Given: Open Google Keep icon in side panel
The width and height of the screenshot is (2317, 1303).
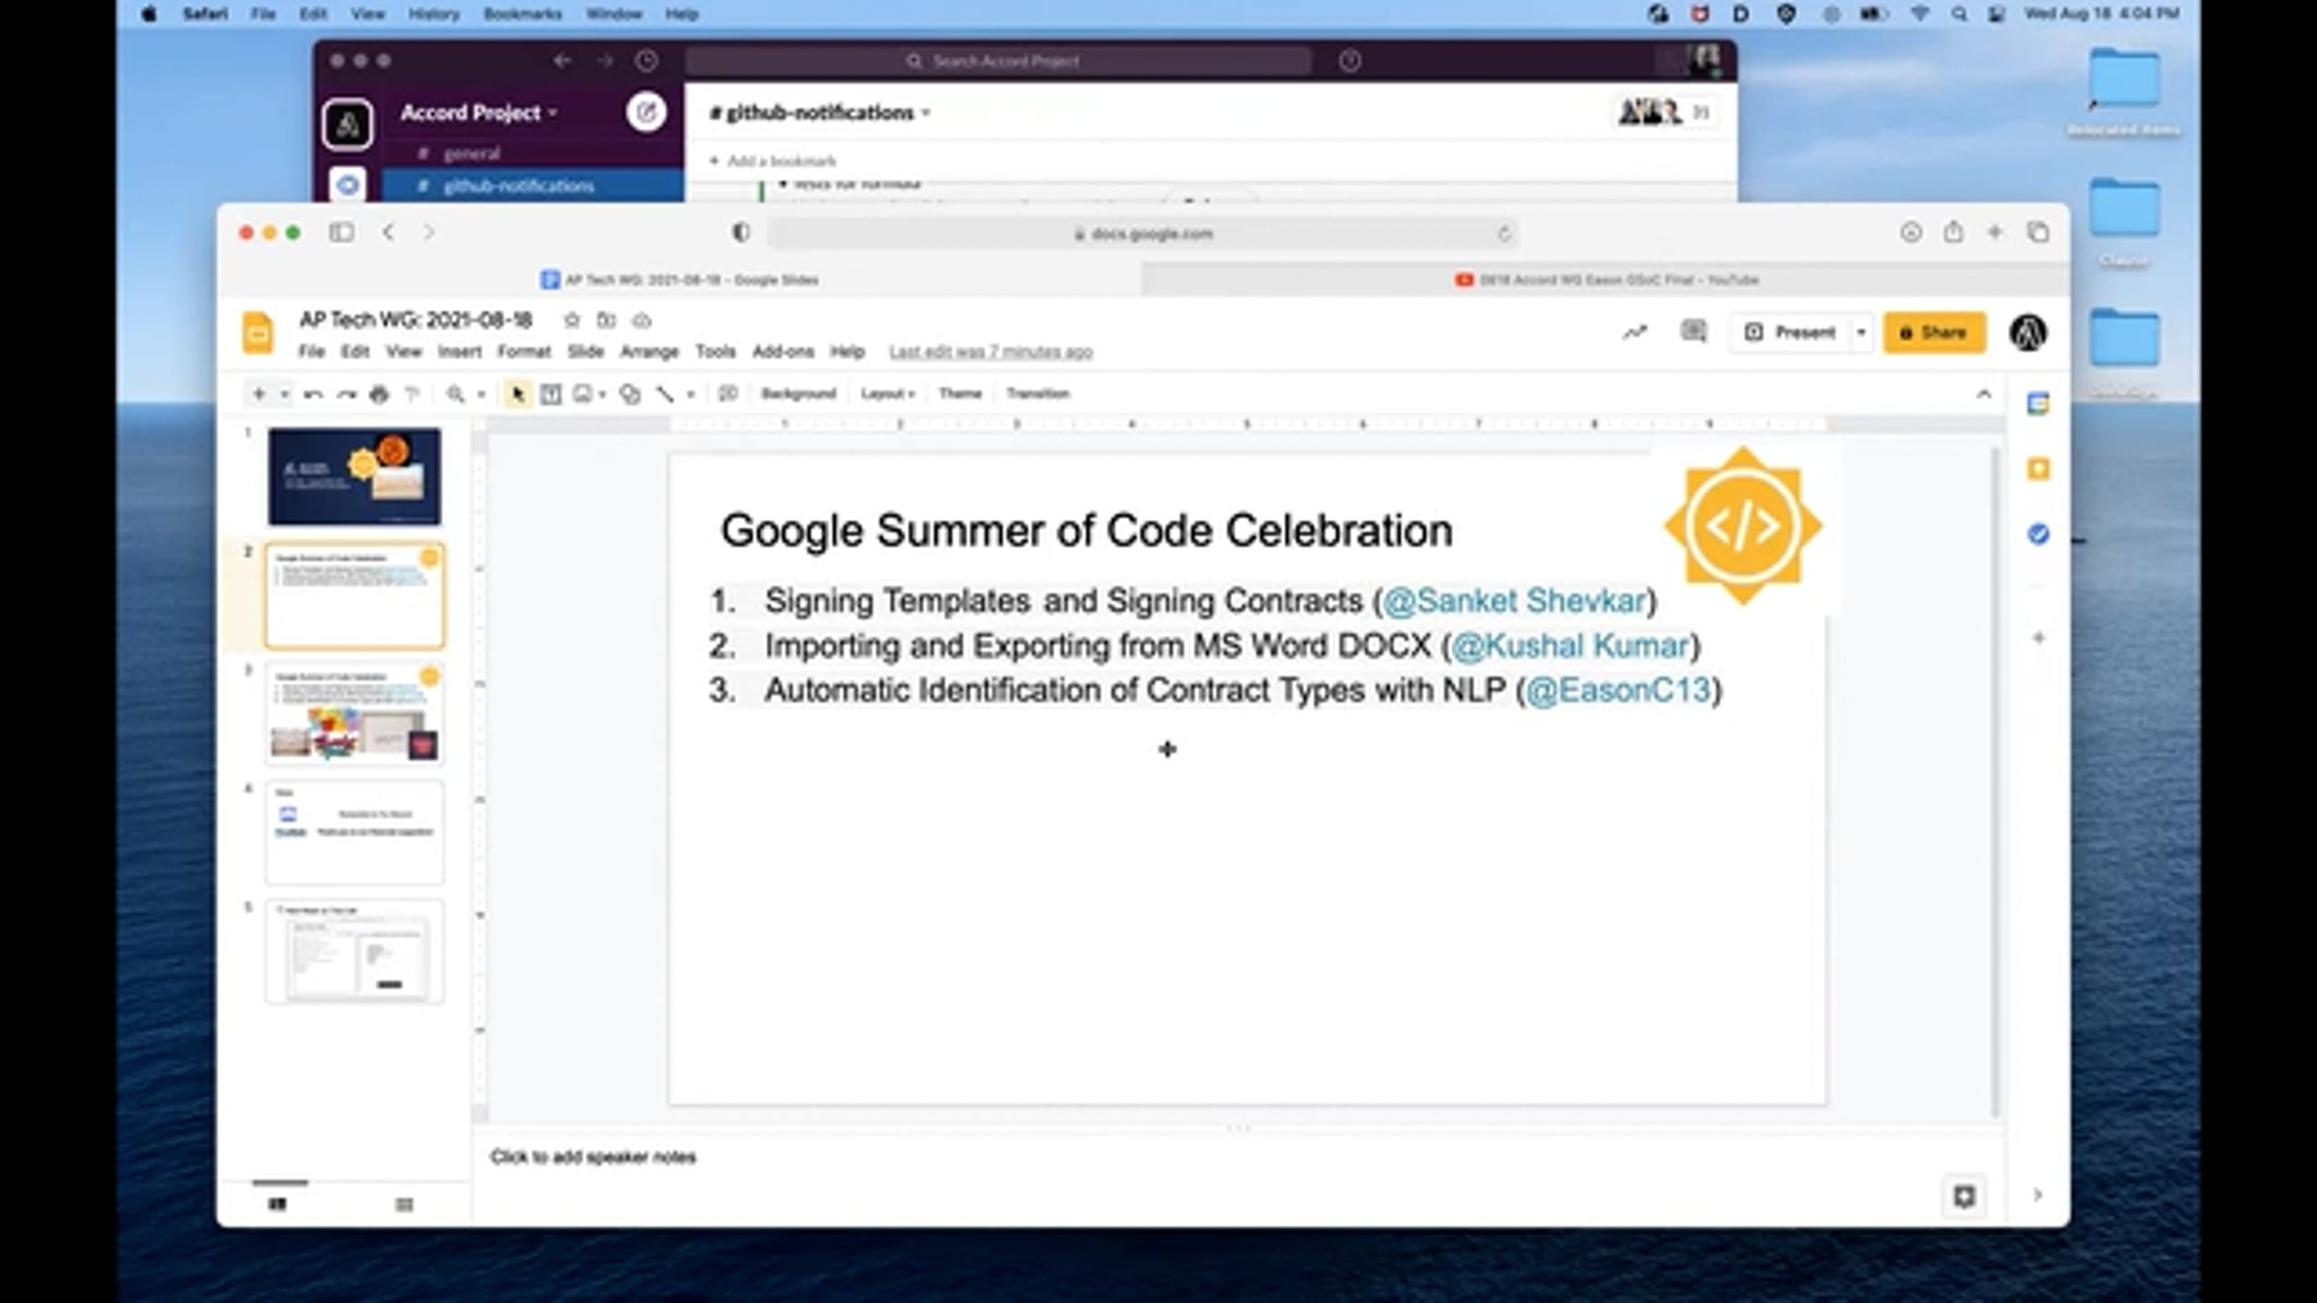Looking at the screenshot, I should tap(2038, 469).
